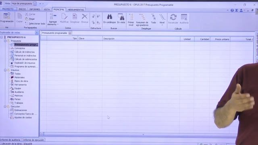Viewport: 258px width, 145px height.
Task: Open Personal en indirectos view
Action: click(x=25, y=56)
